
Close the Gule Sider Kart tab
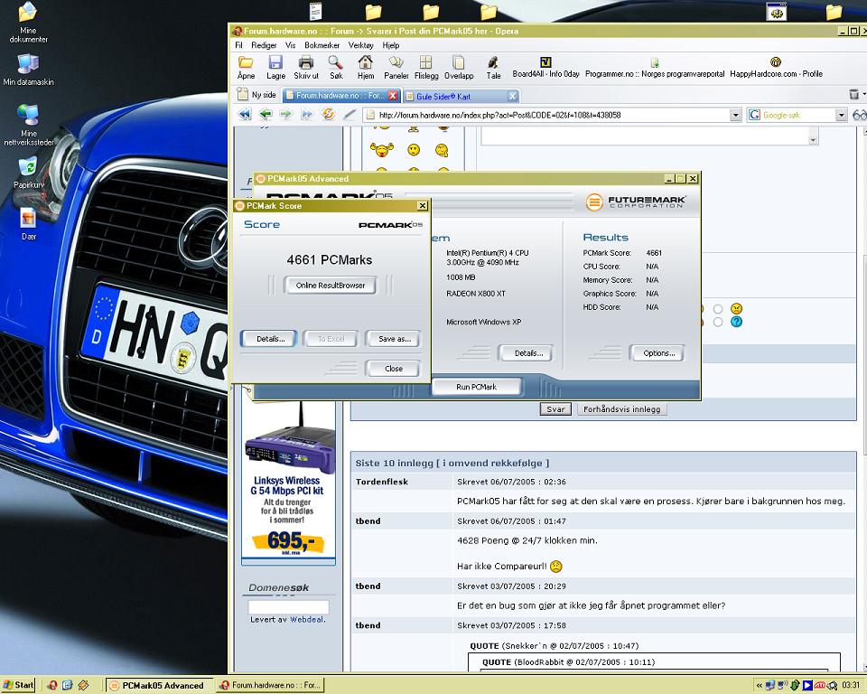[513, 97]
